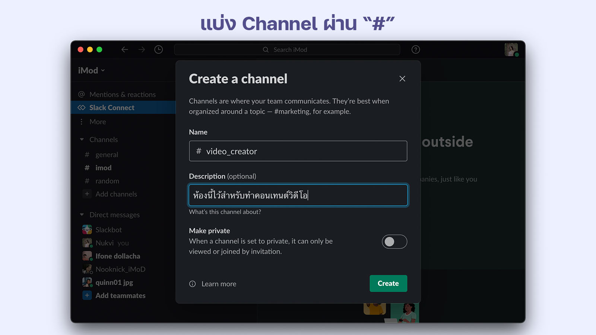Viewport: 596px width, 335px height.
Task: Click the user profile avatar
Action: [511, 50]
